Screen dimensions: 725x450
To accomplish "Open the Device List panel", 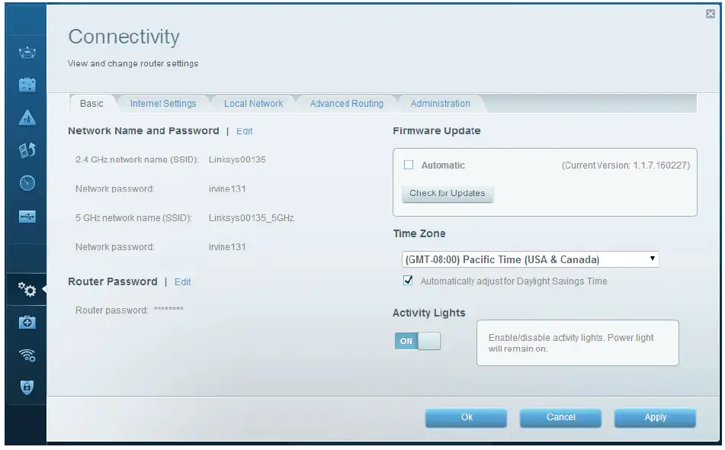I will (26, 52).
